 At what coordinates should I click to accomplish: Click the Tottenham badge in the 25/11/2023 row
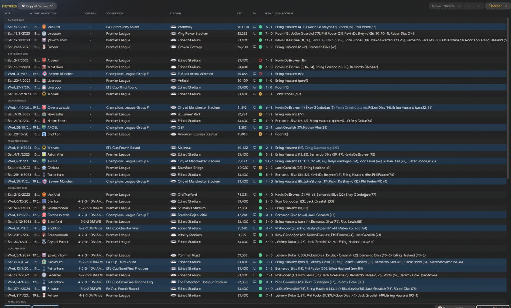click(44, 175)
